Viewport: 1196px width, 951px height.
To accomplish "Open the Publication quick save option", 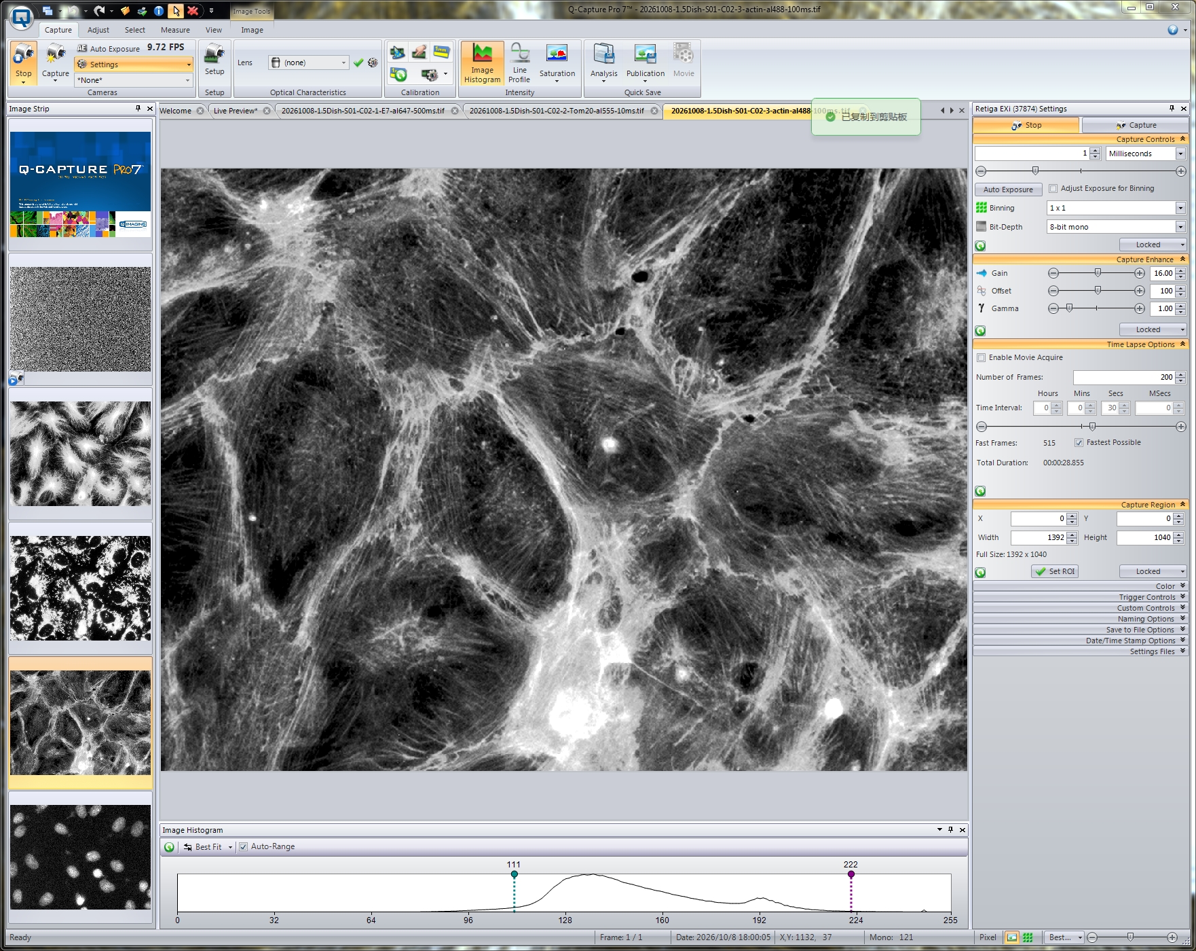I will click(x=645, y=63).
